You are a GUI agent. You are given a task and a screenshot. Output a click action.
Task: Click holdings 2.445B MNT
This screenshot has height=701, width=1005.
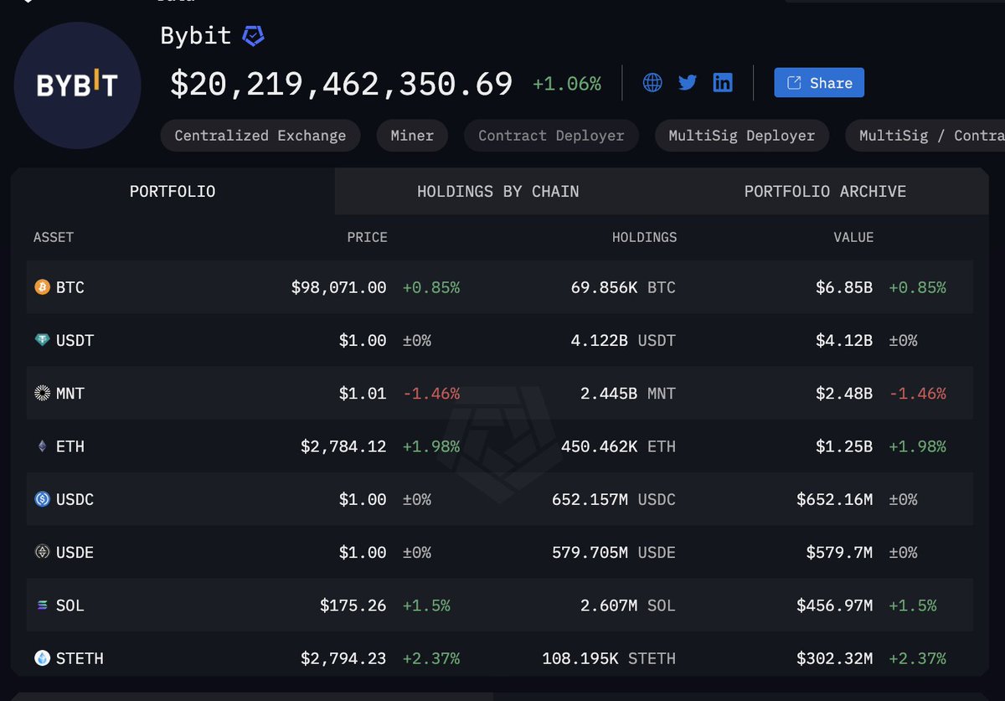(628, 393)
